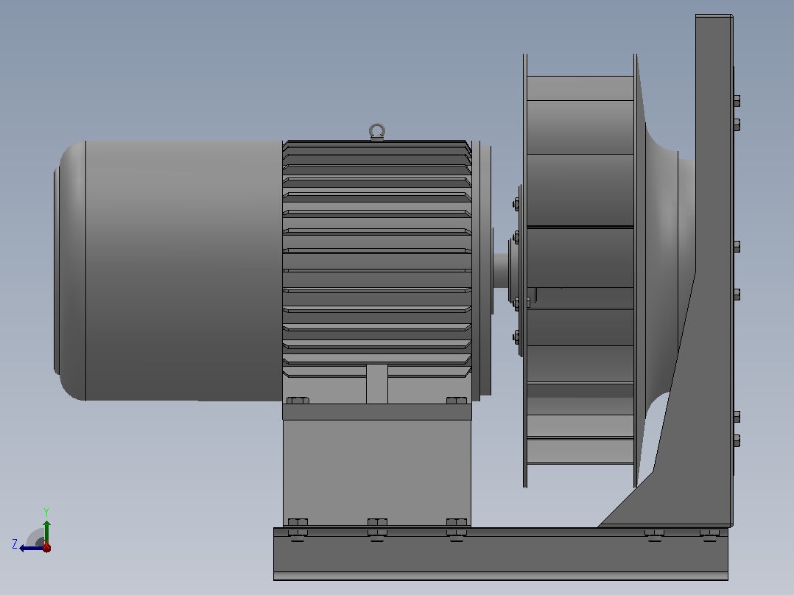The width and height of the screenshot is (794, 595).
Task: Pick the topmost bolt on the mounting plate
Action: point(737,101)
